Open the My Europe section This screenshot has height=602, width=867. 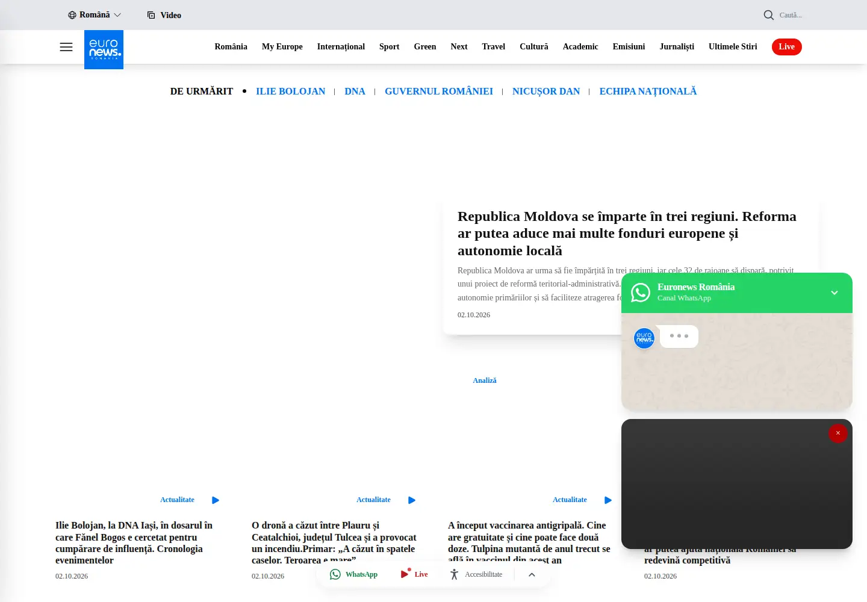pyautogui.click(x=282, y=46)
